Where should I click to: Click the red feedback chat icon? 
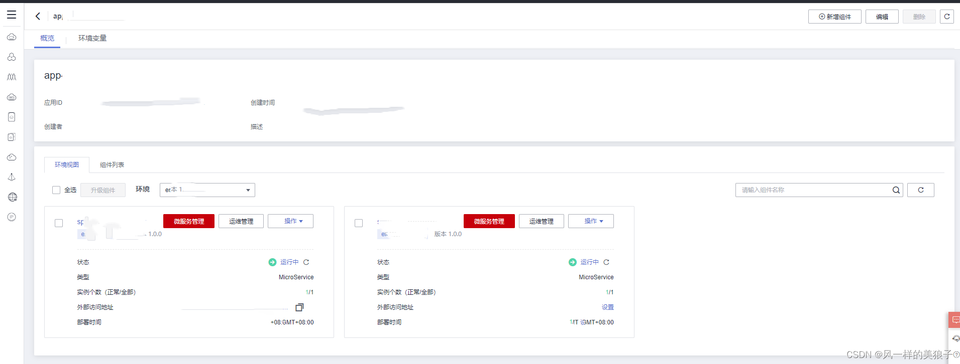[955, 320]
